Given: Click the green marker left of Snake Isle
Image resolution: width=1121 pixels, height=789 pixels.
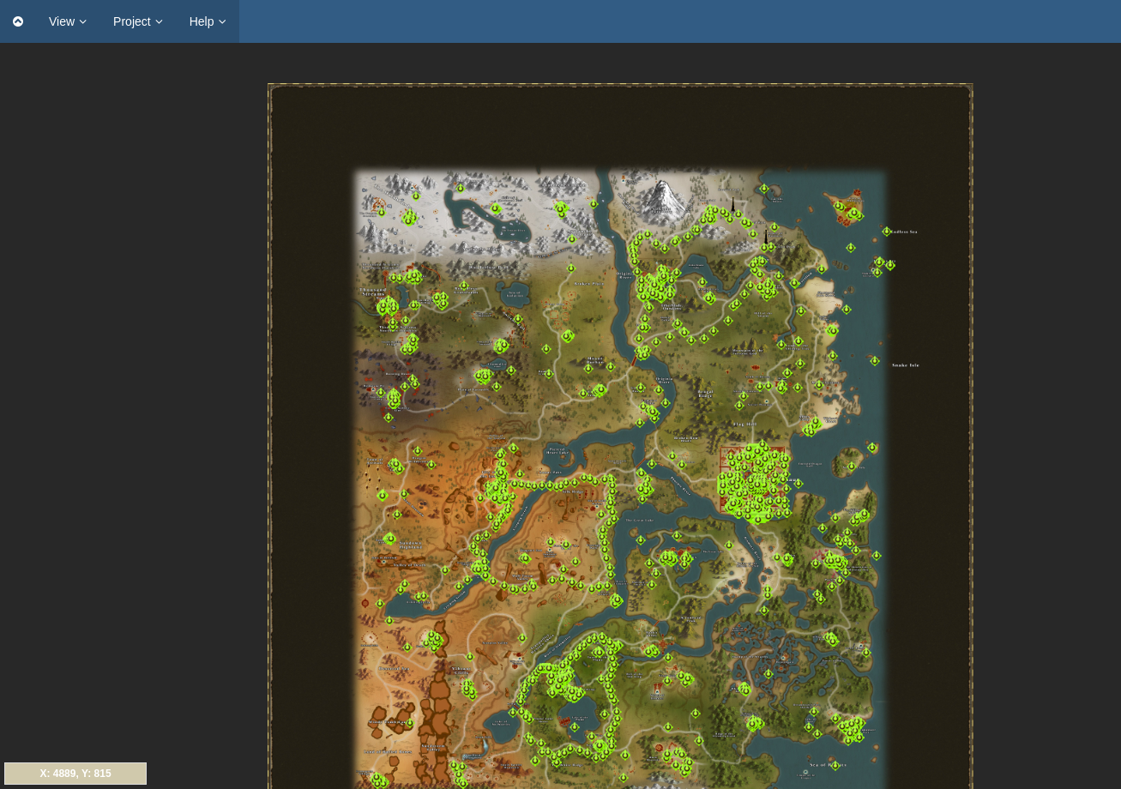Looking at the screenshot, I should pyautogui.click(x=875, y=361).
